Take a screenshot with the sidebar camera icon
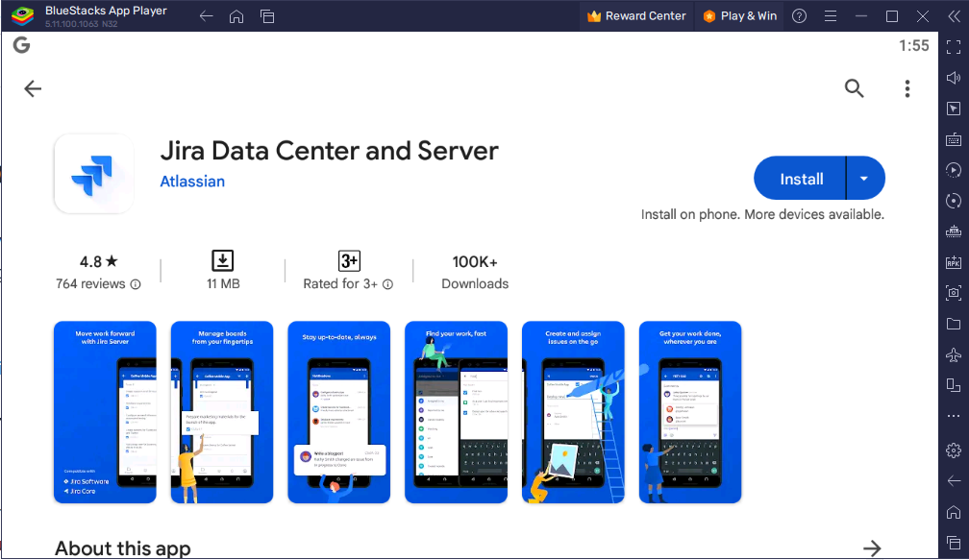This screenshot has height=560, width=969. (954, 293)
